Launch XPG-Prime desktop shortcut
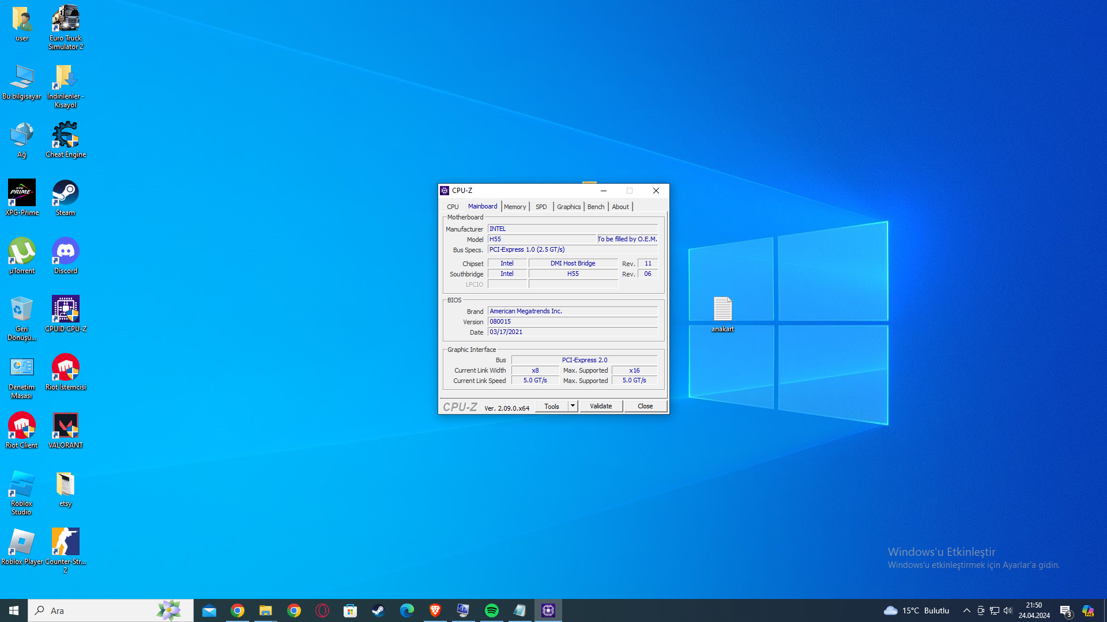1107x622 pixels. (x=22, y=198)
